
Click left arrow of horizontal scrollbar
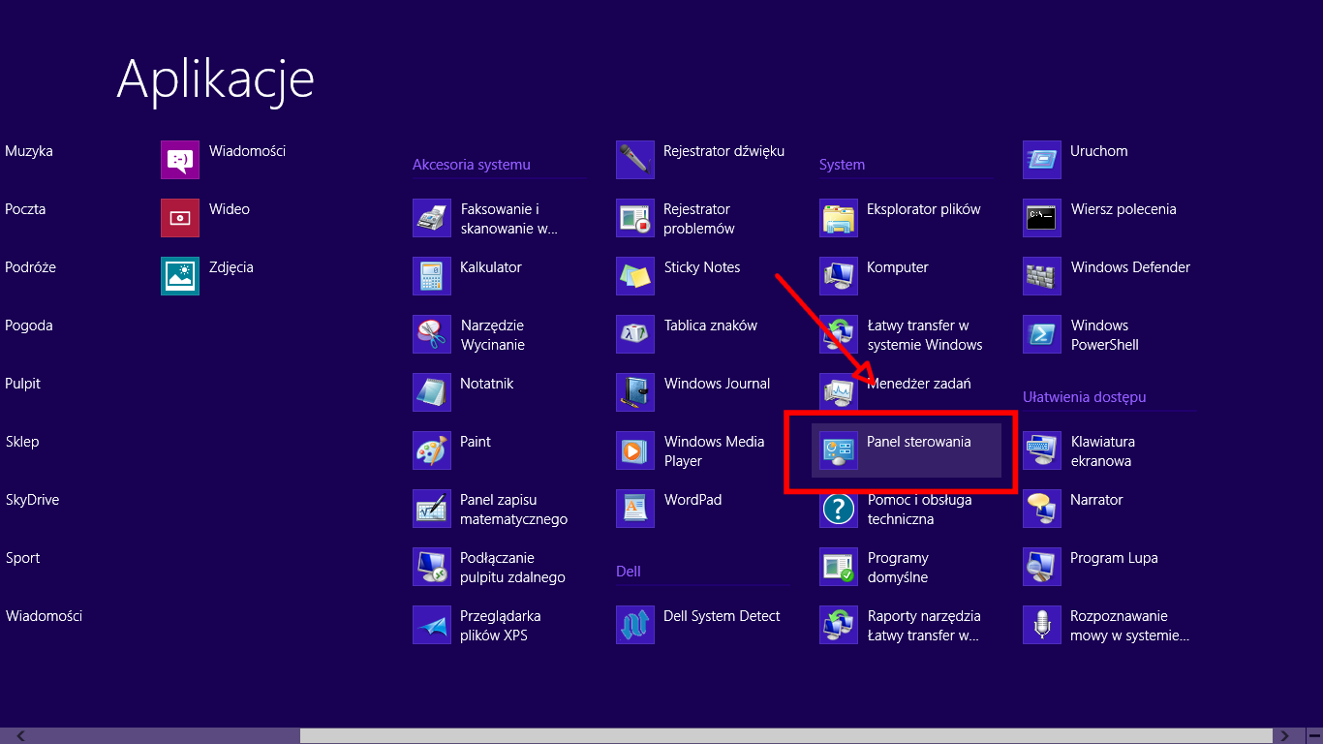click(x=19, y=736)
